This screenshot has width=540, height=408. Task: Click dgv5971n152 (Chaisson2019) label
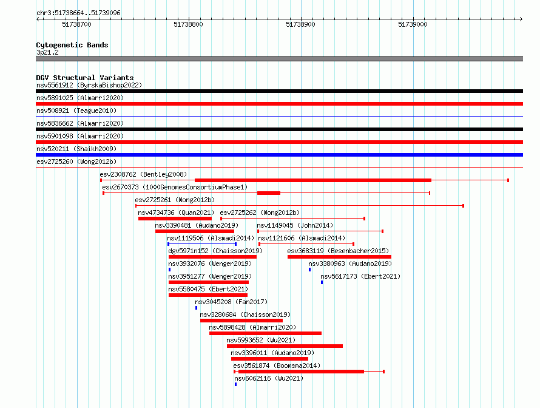pos(215,251)
